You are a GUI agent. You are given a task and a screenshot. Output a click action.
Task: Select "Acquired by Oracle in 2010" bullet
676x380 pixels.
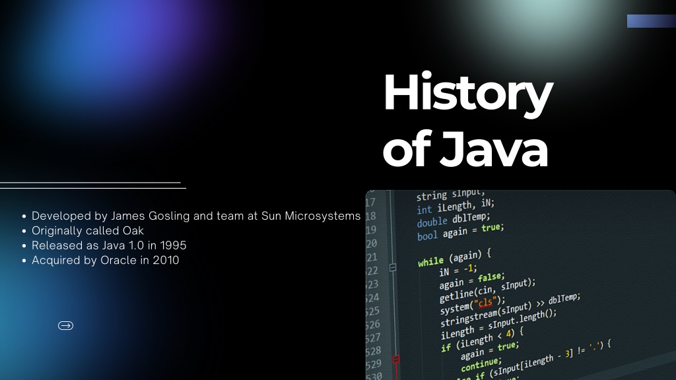pos(105,260)
